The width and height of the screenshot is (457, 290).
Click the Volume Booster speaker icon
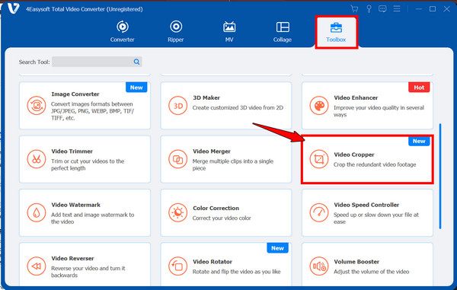coord(319,266)
